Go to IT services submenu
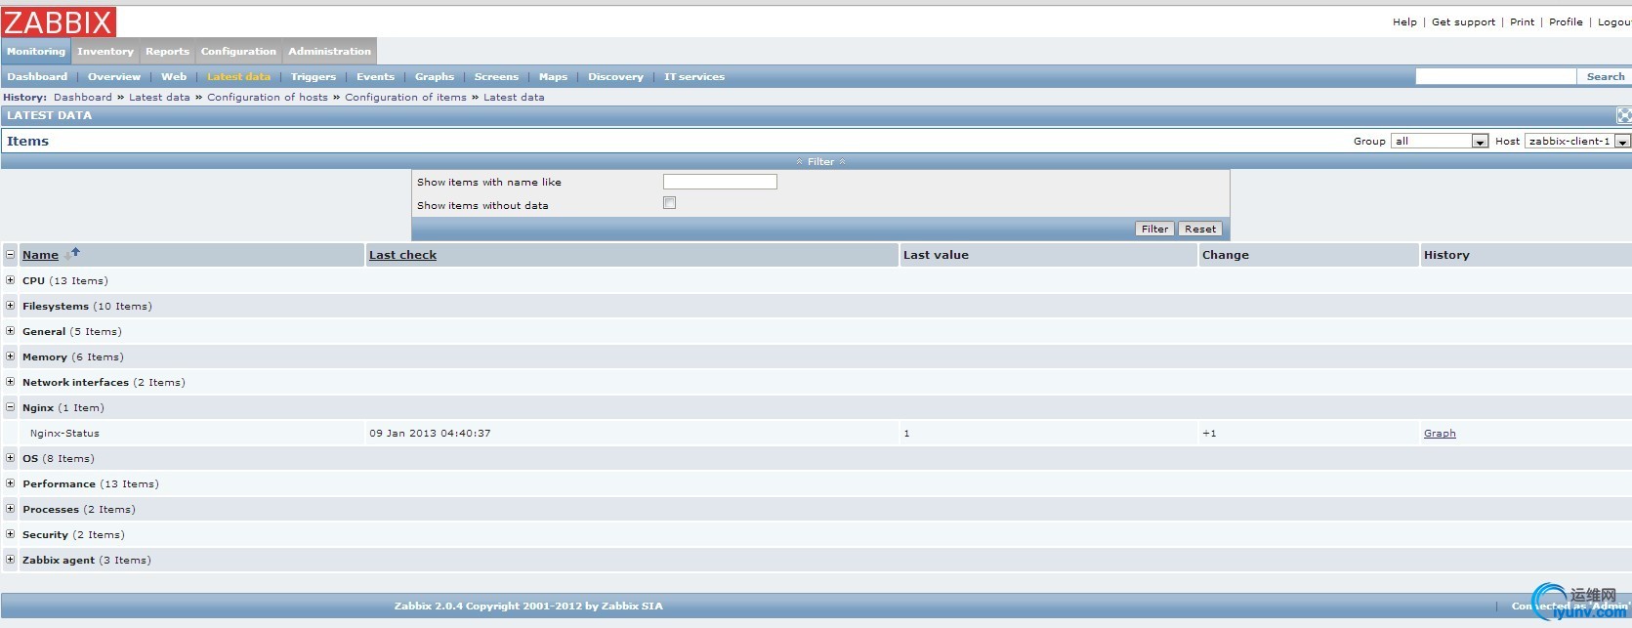Screen dimensions: 1632x628 694,76
